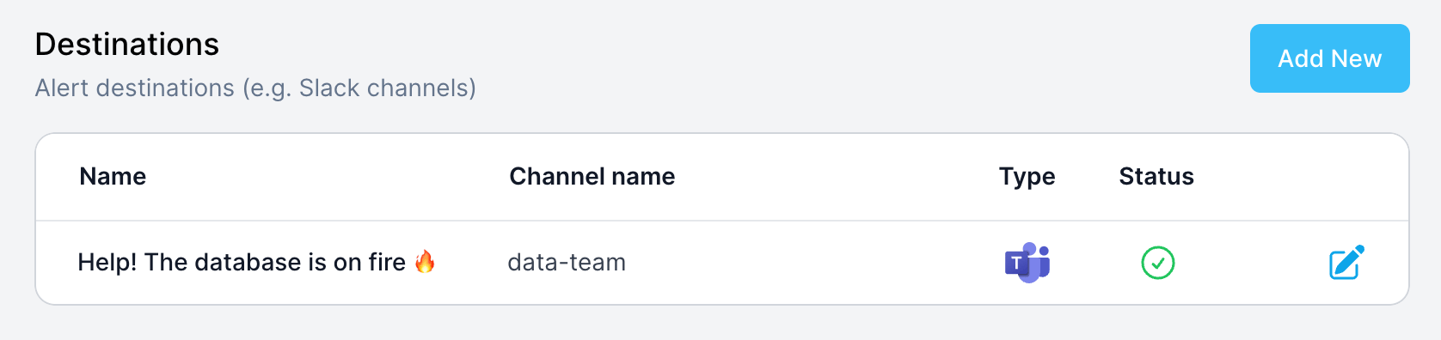
Task: Select the Type column header
Action: tap(1027, 177)
